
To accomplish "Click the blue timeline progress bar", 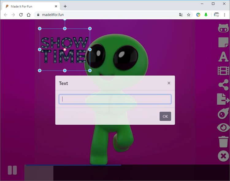I will [x=74, y=165].
